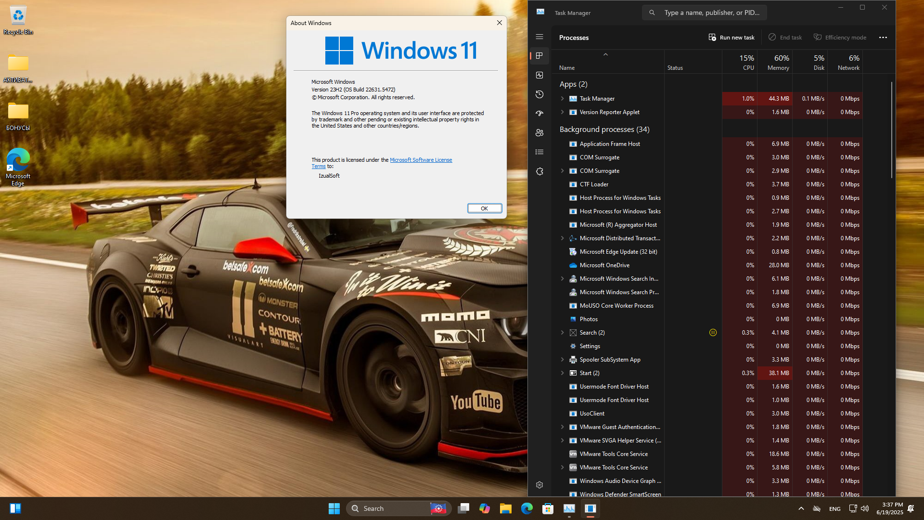Click Run new task button
Screen dimensions: 924x520
pyautogui.click(x=731, y=37)
